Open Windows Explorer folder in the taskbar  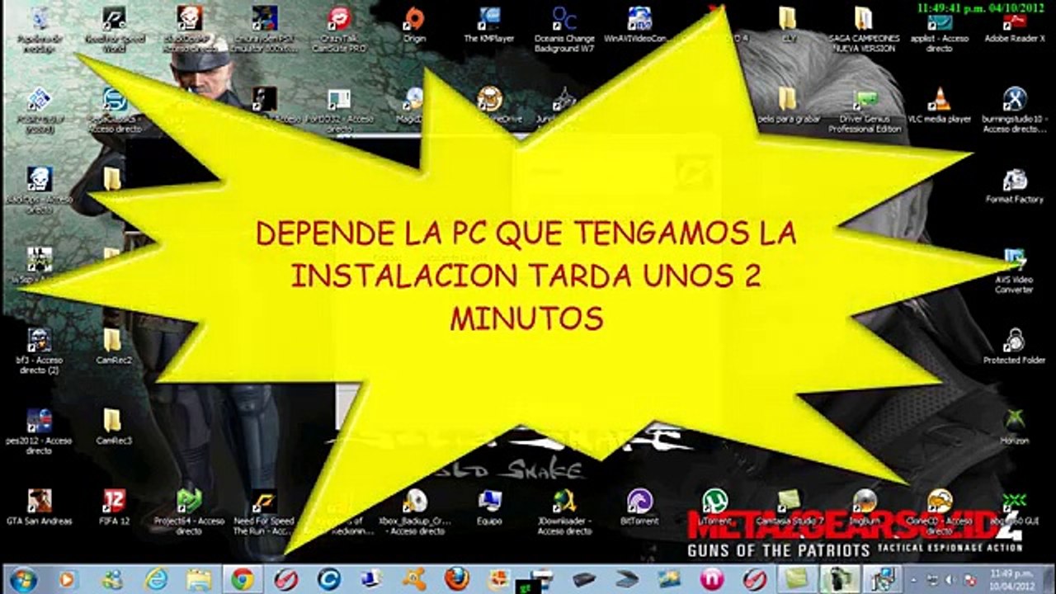[198, 579]
